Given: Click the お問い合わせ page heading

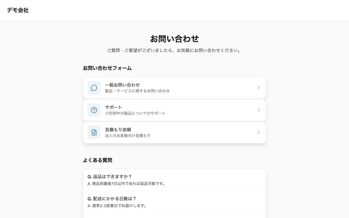Looking at the screenshot, I should (x=174, y=39).
